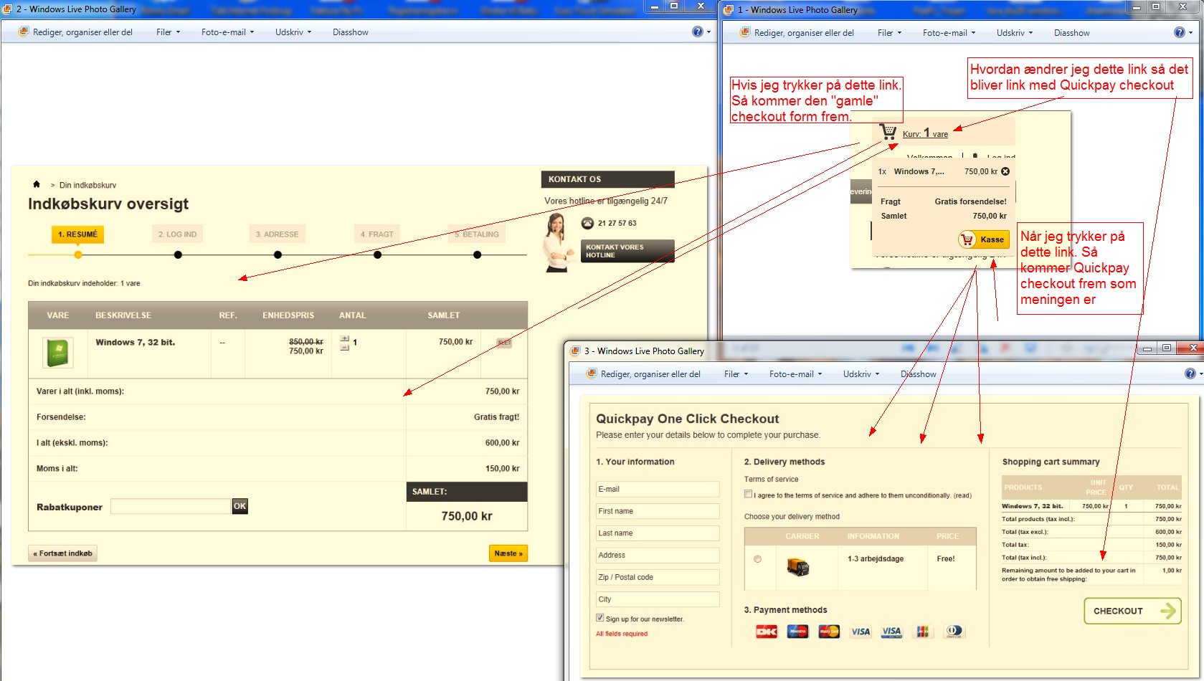Click the Rabatkuponer coupon input field

tap(171, 506)
